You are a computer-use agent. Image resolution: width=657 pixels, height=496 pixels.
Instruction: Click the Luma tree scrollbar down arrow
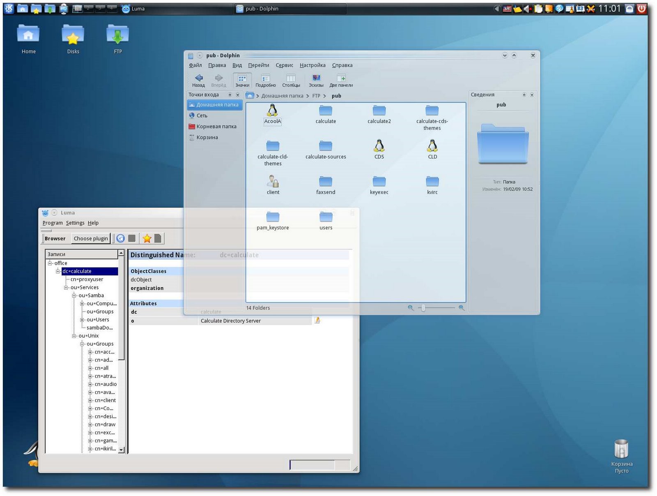click(x=121, y=450)
